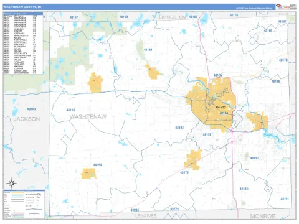Select the 48160 ZIP code label
Screen dimensions: 299x224
click(x=244, y=189)
